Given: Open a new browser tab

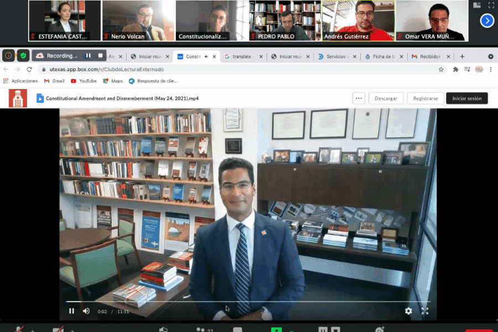Looking at the screenshot, I should 462,56.
